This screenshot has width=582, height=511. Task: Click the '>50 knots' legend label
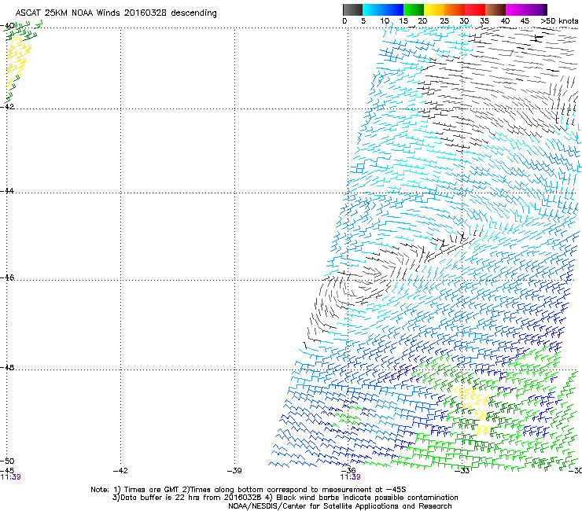coord(559,21)
